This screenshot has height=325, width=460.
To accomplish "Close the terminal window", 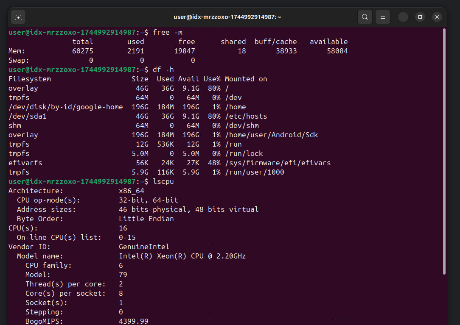I will pos(437,17).
